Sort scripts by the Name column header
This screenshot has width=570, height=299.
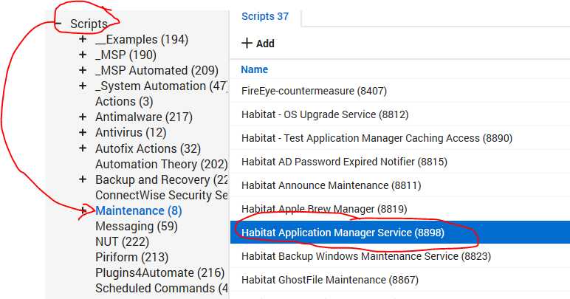[254, 69]
